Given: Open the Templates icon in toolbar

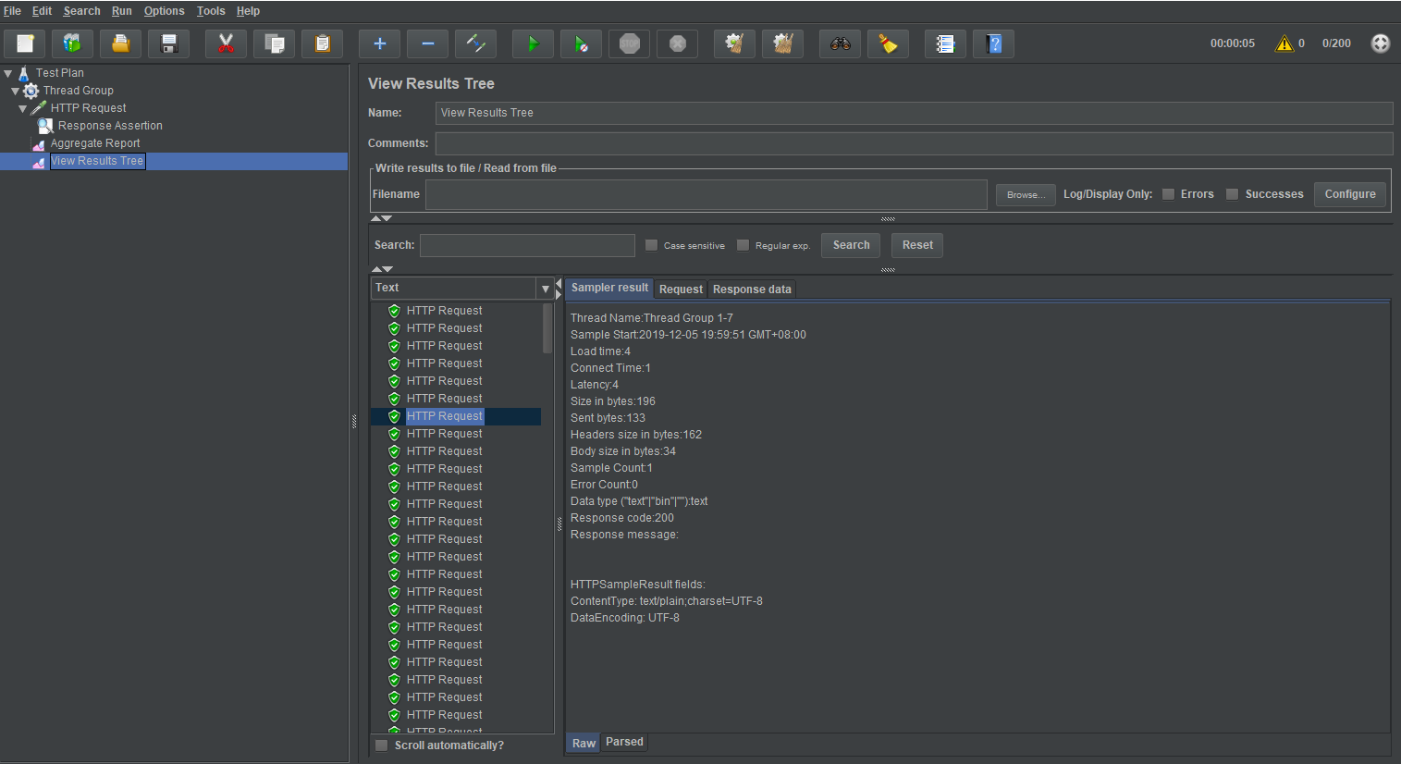Looking at the screenshot, I should click(72, 43).
